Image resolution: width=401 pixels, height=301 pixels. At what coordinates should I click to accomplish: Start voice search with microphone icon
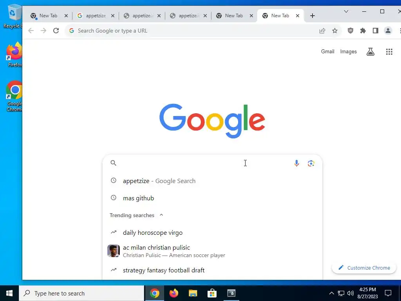point(296,163)
